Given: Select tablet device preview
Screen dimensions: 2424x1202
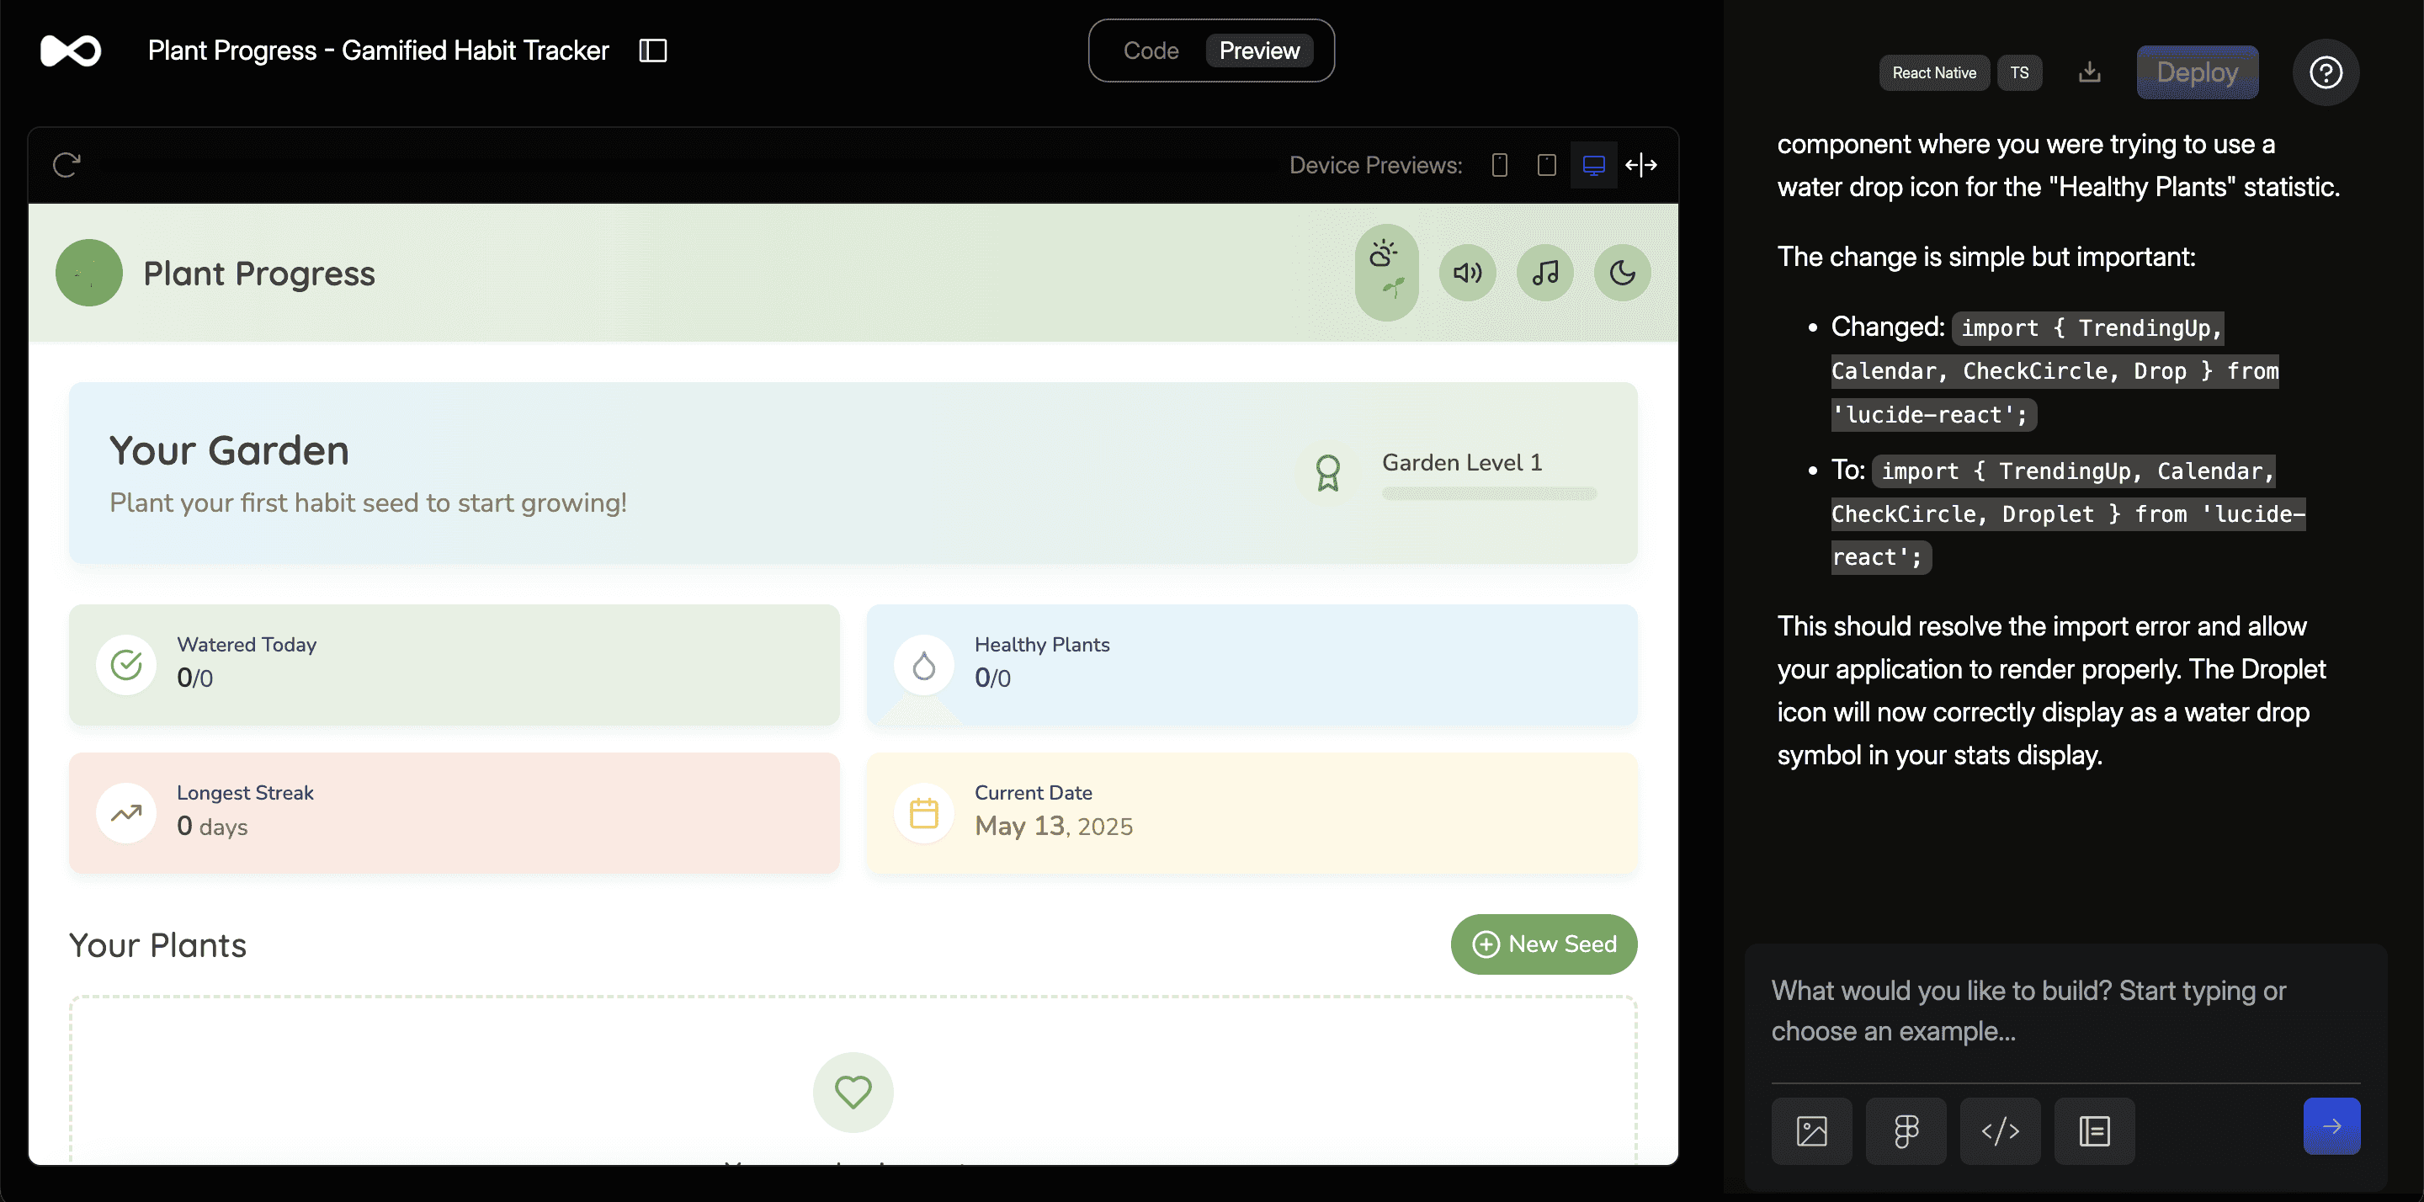Looking at the screenshot, I should 1546,166.
